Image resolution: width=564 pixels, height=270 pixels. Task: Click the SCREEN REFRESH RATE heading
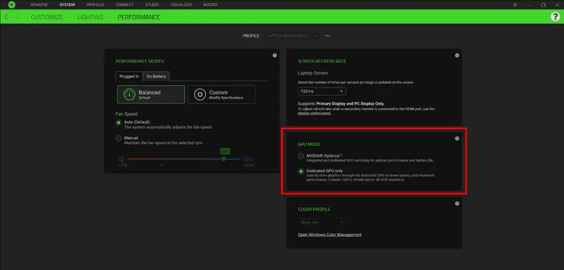[x=322, y=61]
